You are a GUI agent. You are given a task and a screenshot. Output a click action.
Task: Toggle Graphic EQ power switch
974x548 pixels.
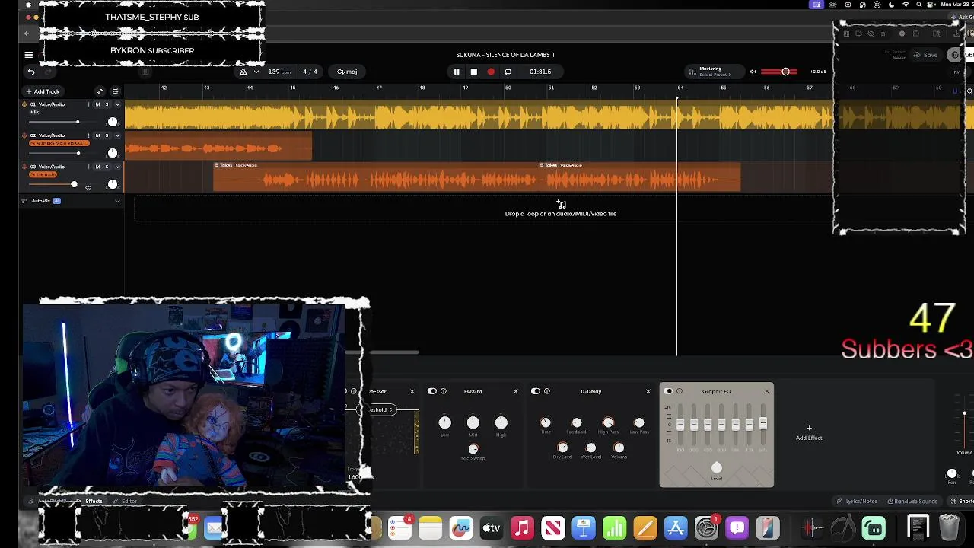[x=668, y=391]
